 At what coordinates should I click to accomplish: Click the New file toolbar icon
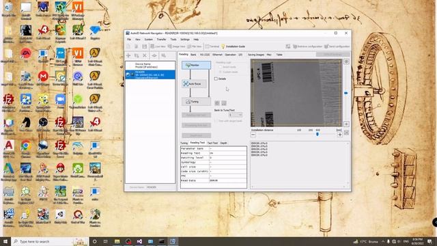pyautogui.click(x=128, y=46)
